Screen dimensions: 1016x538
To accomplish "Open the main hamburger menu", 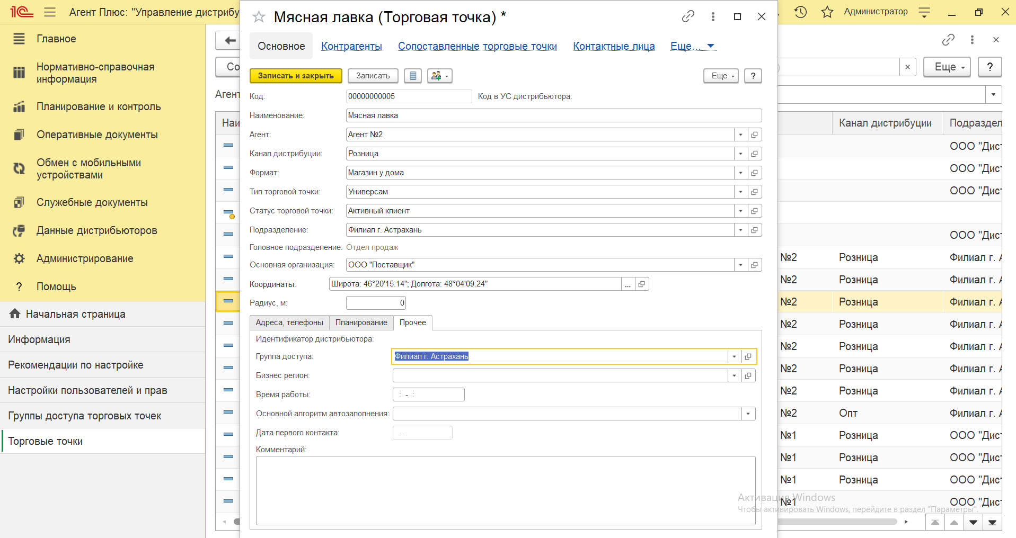I will [50, 12].
